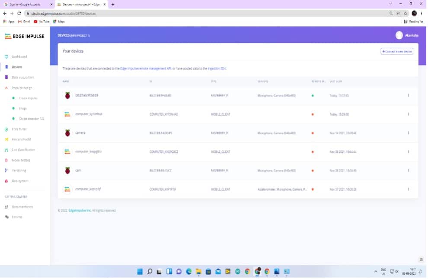Open three-dot menu for the camera device row
The height and width of the screenshot is (279, 428).
click(409, 133)
